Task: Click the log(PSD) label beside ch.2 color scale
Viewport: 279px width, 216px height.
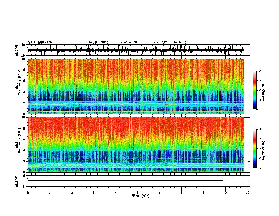Action: 264,150
